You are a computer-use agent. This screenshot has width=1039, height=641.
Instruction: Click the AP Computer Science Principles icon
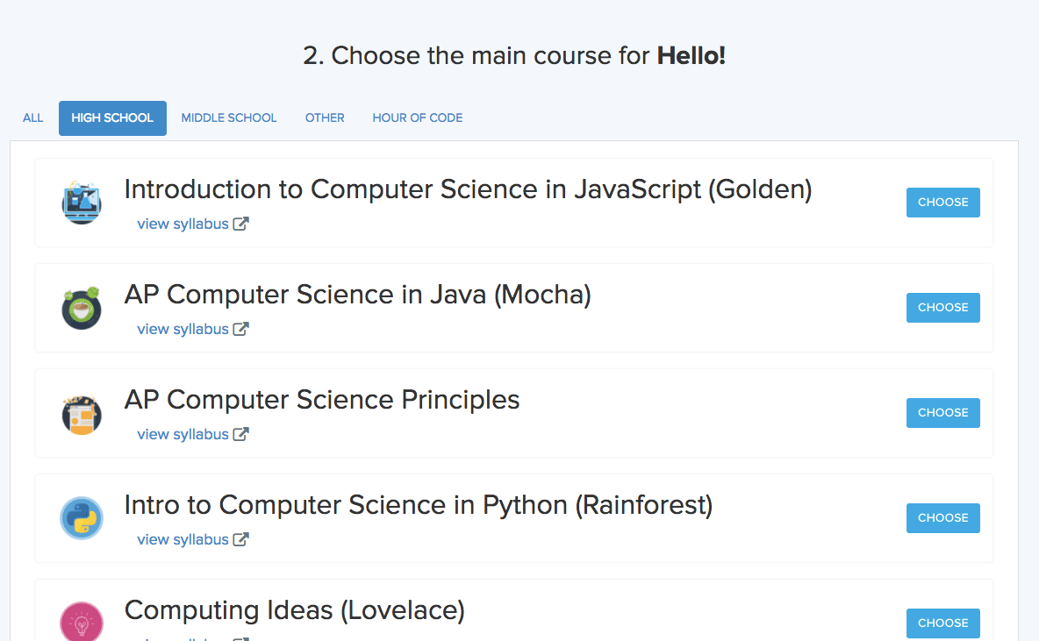(82, 413)
